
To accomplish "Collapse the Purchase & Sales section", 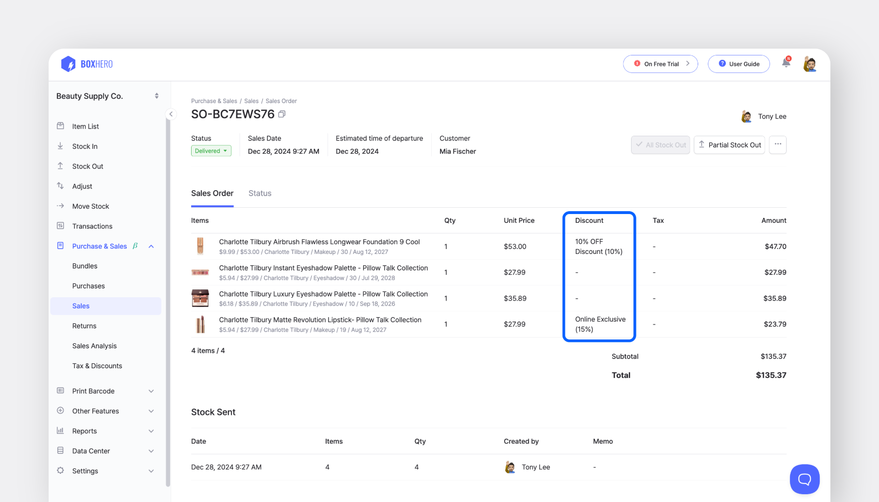I will click(x=151, y=246).
